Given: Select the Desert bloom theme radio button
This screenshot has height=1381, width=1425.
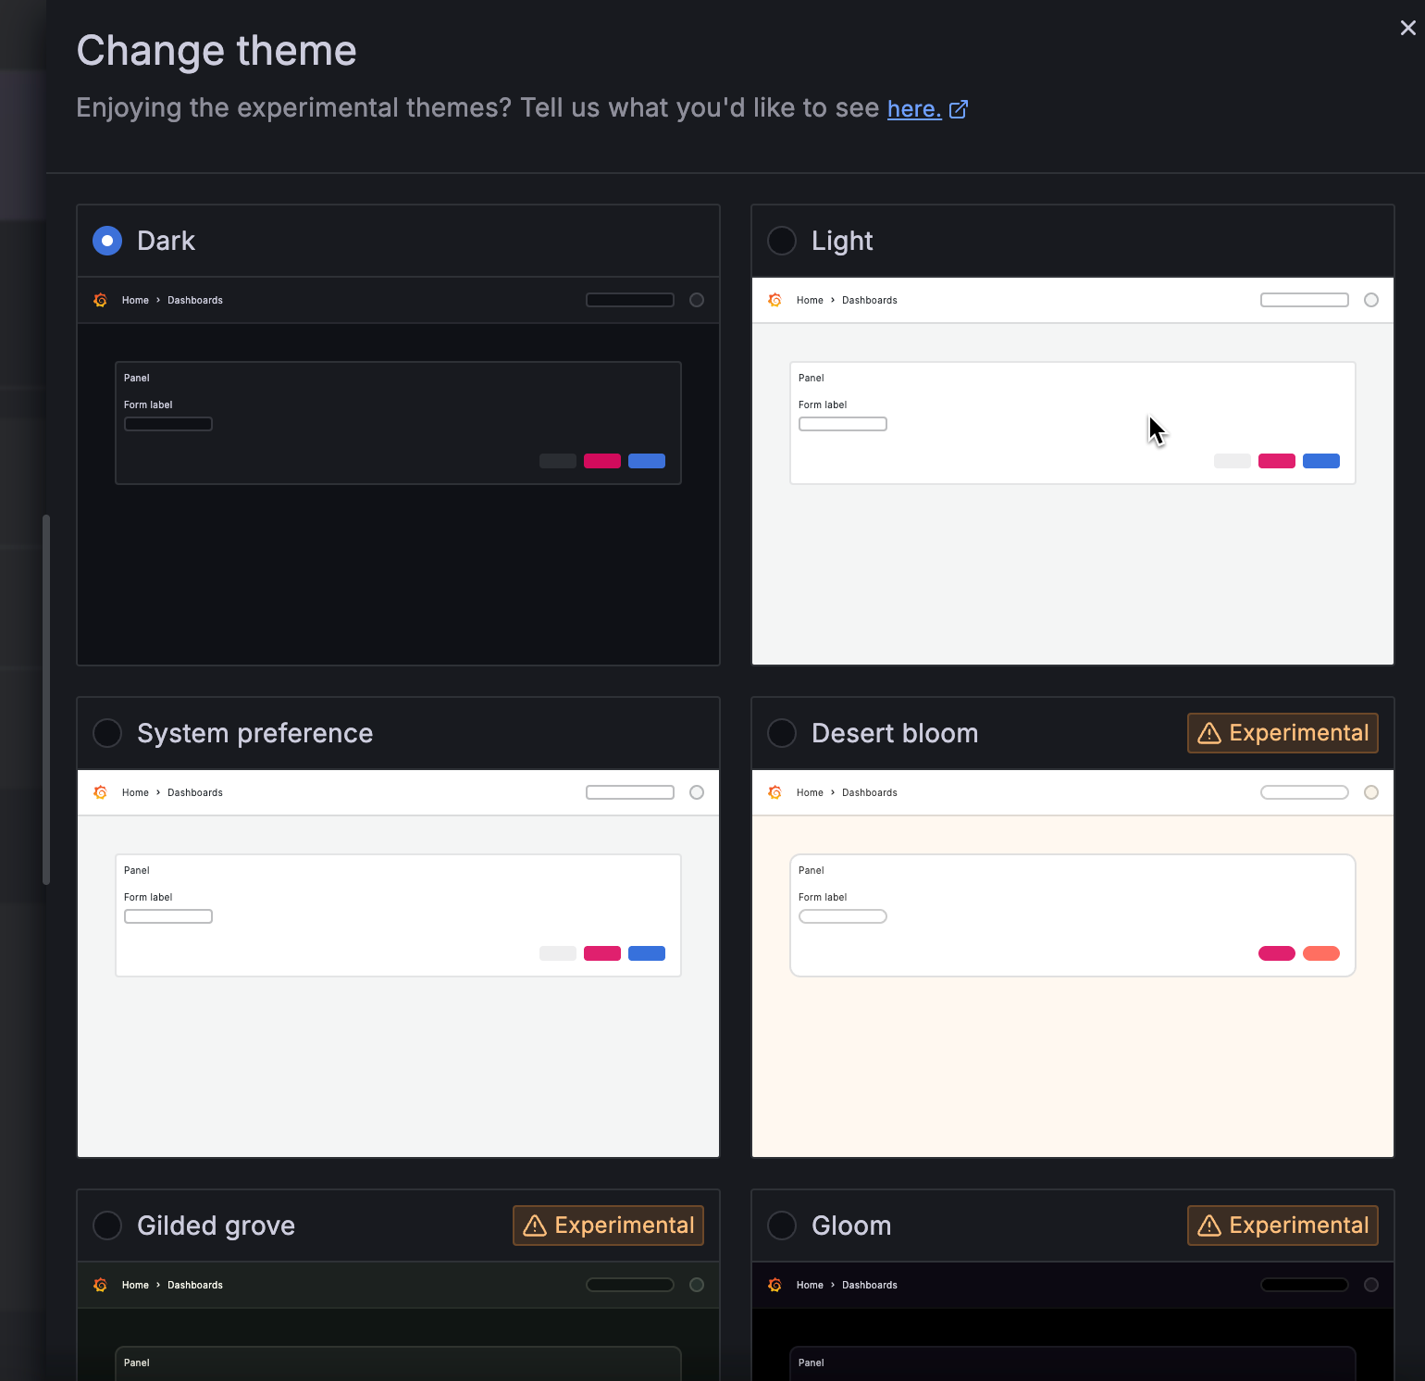Looking at the screenshot, I should pyautogui.click(x=782, y=733).
